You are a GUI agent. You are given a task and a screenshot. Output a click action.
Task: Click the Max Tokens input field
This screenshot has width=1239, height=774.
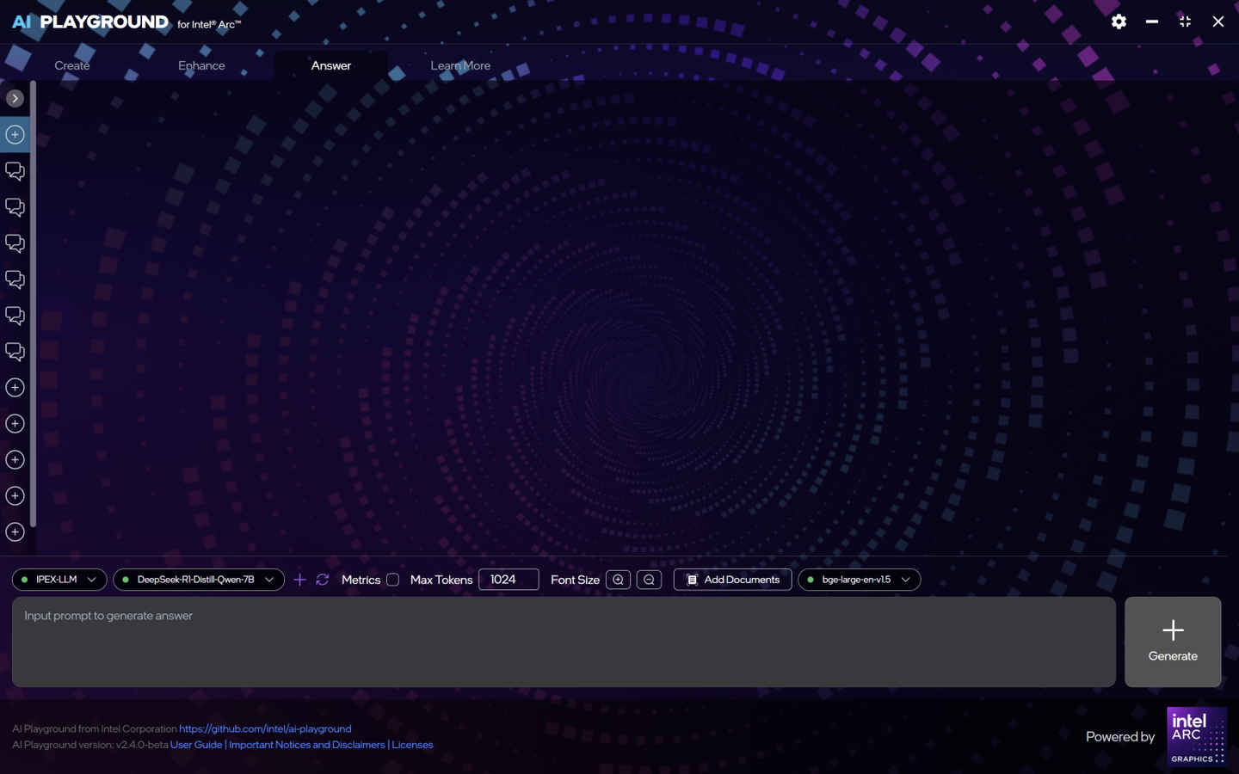tap(508, 579)
